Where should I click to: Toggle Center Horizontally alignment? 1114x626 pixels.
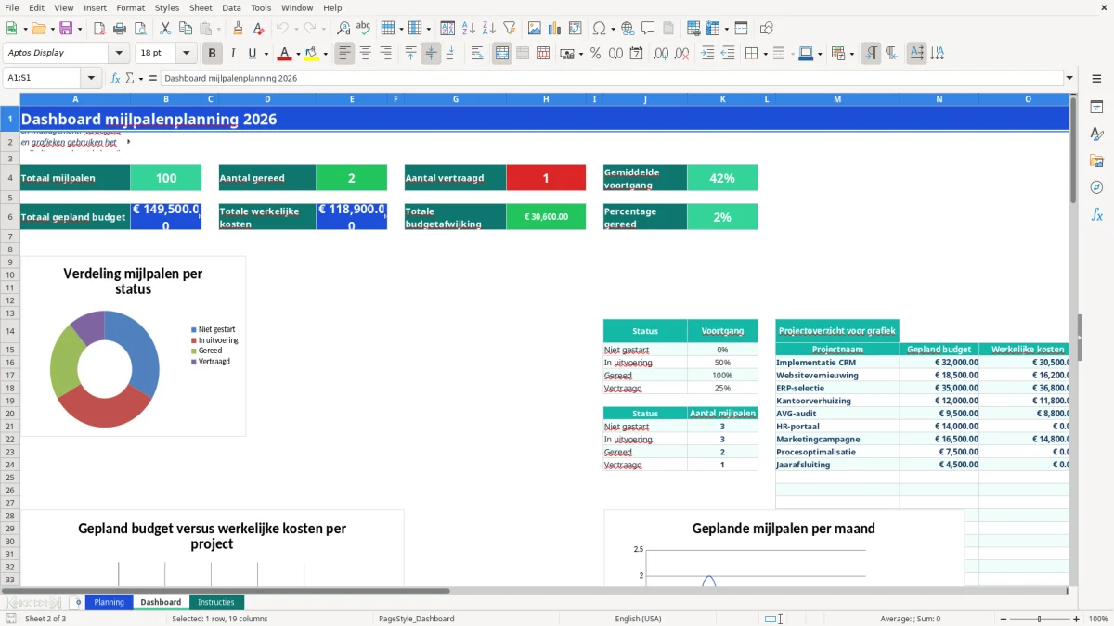pos(366,54)
